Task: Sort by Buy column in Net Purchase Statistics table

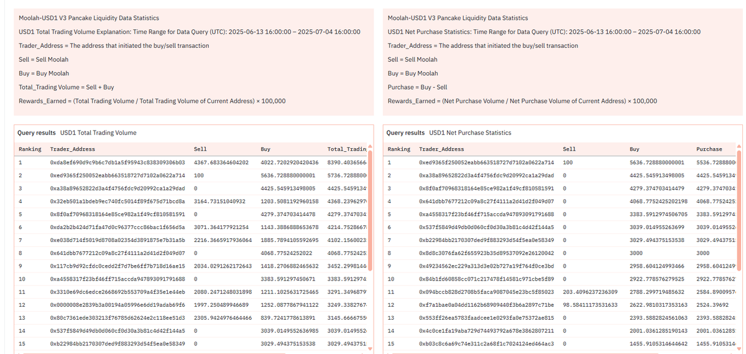Action: tap(634, 149)
